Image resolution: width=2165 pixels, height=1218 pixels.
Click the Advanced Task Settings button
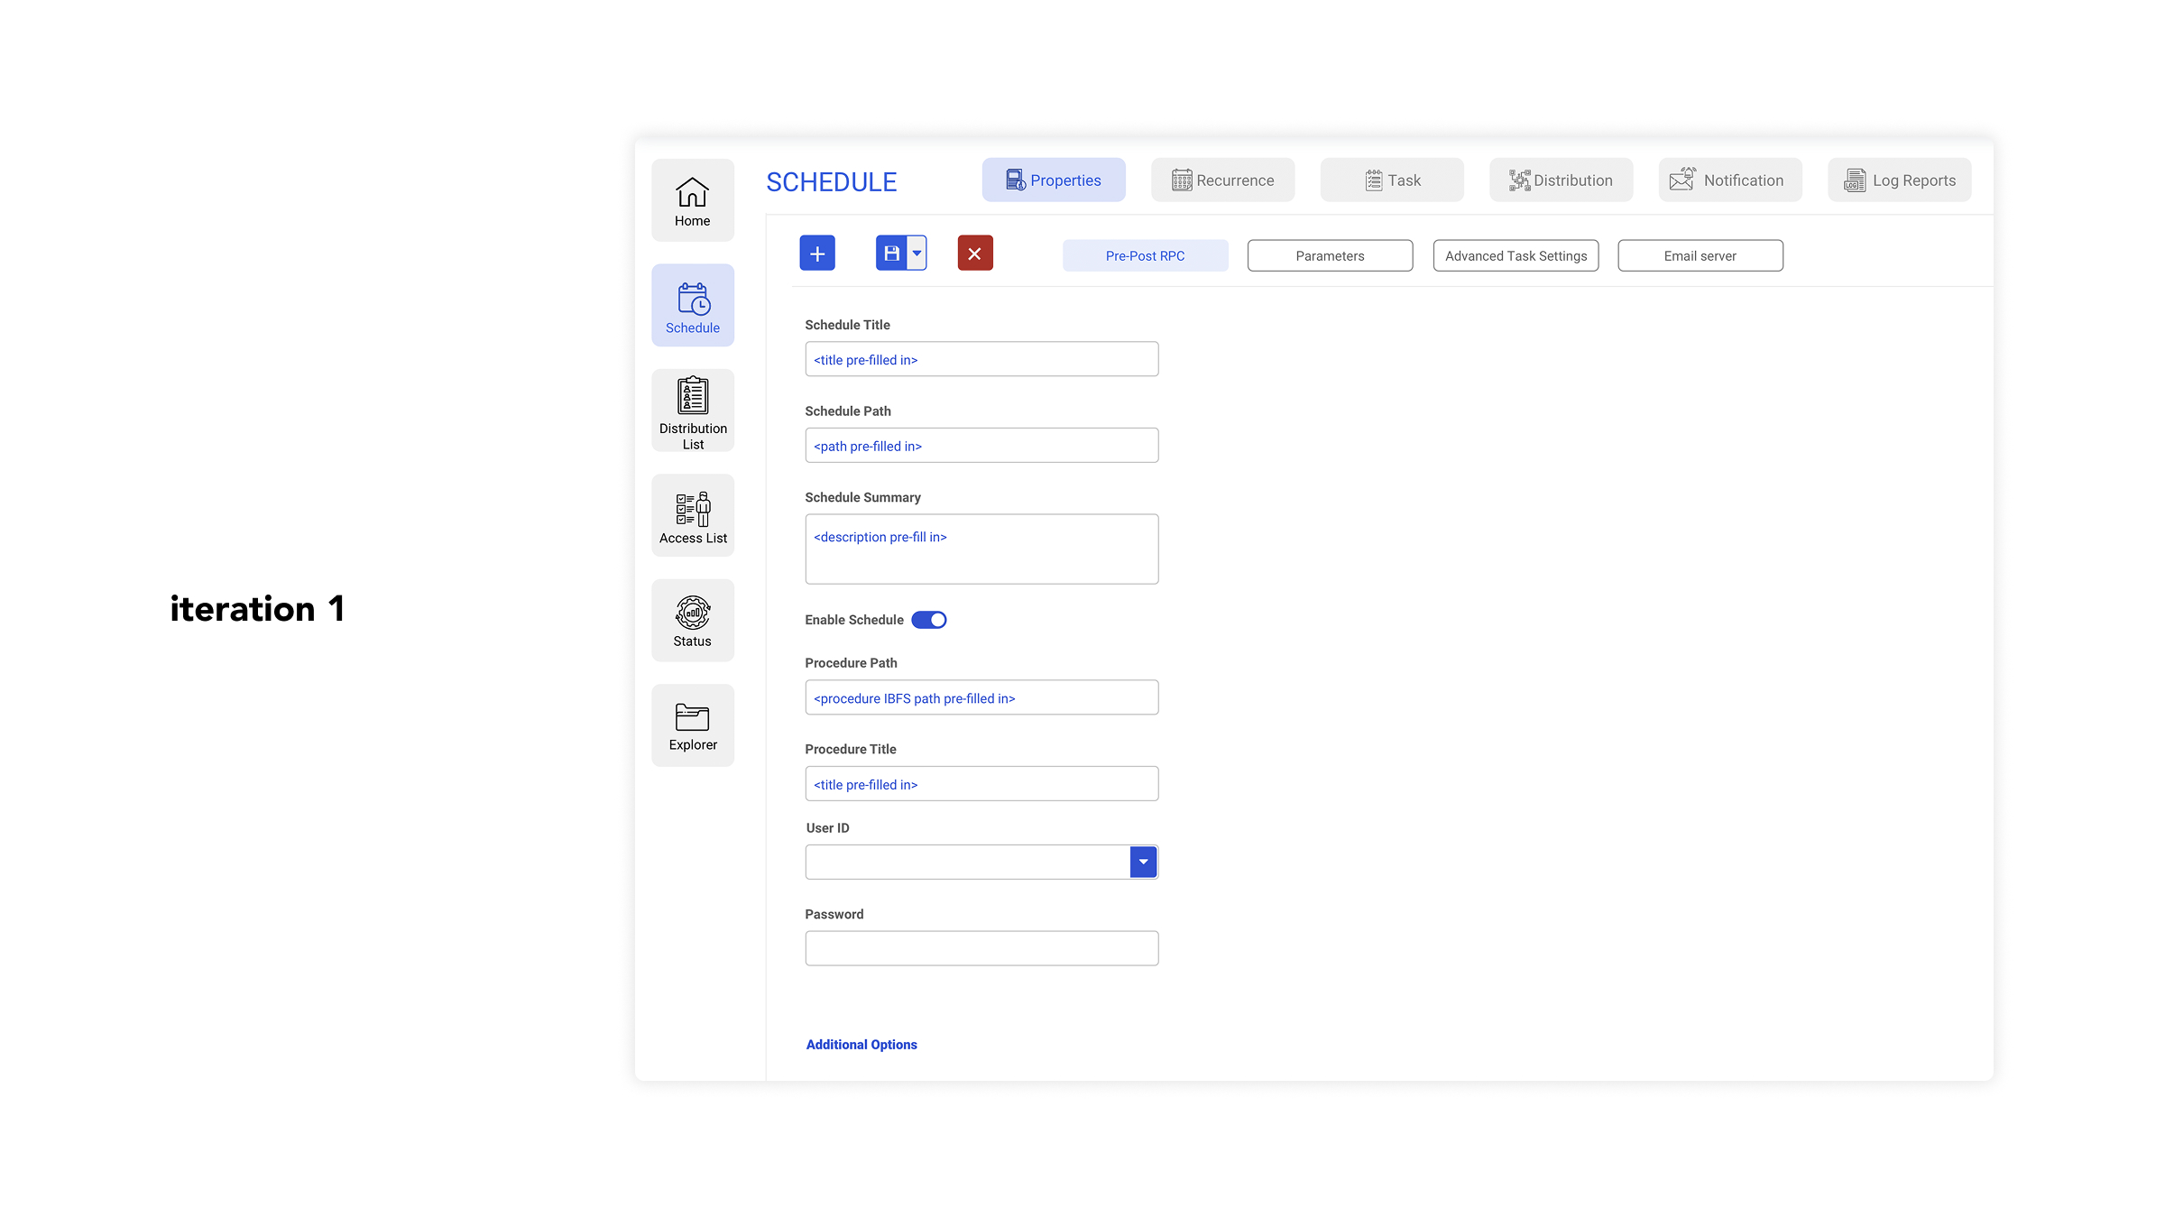tap(1515, 256)
